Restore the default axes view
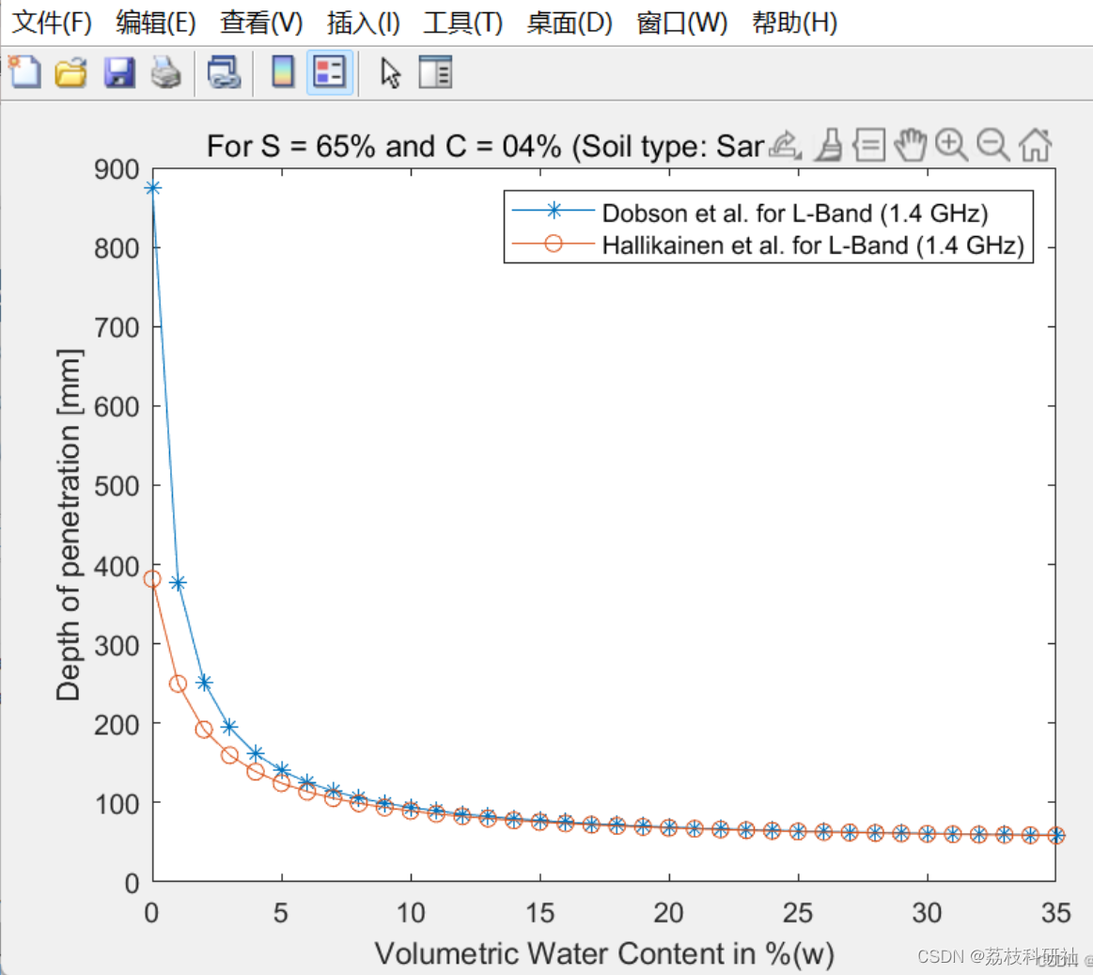1093x975 pixels. click(1035, 145)
